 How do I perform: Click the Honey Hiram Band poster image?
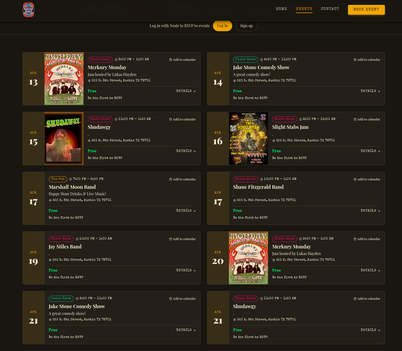248,138
